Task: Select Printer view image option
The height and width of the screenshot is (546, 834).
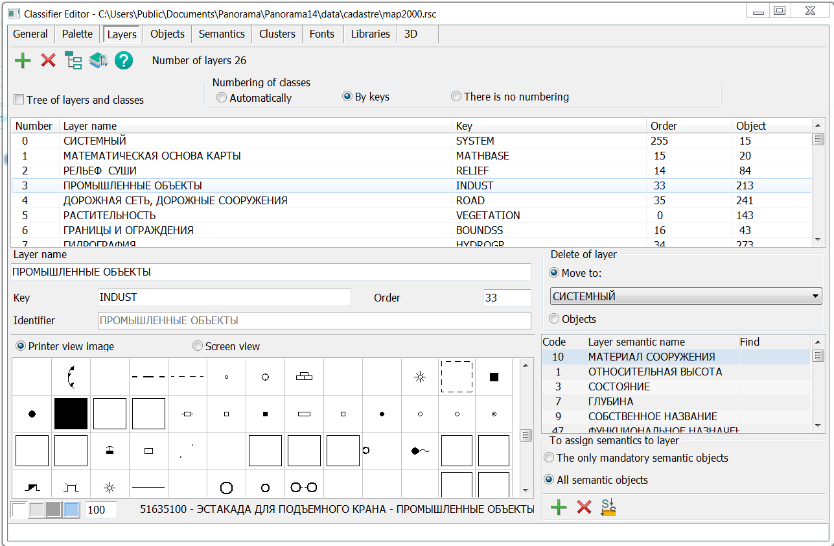Action: point(21,346)
